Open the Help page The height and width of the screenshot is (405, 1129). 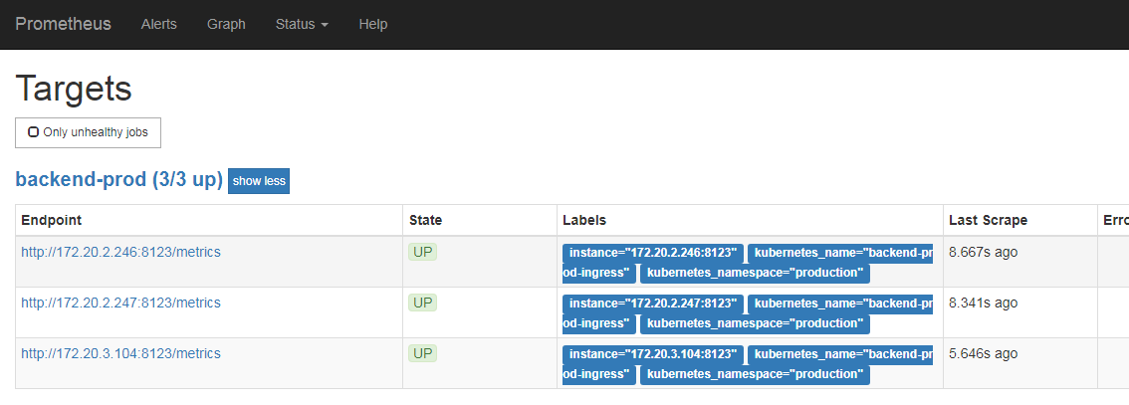373,24
